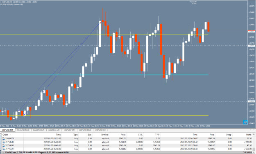256x154 pixels.
Task: Click open price 1.24469
Action: point(122,142)
